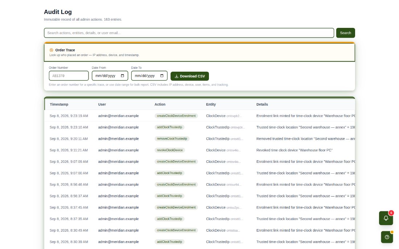Click the timestamp Sep 8, 2026, 8:37:45 AM
The width and height of the screenshot is (399, 249).
pyautogui.click(x=69, y=207)
